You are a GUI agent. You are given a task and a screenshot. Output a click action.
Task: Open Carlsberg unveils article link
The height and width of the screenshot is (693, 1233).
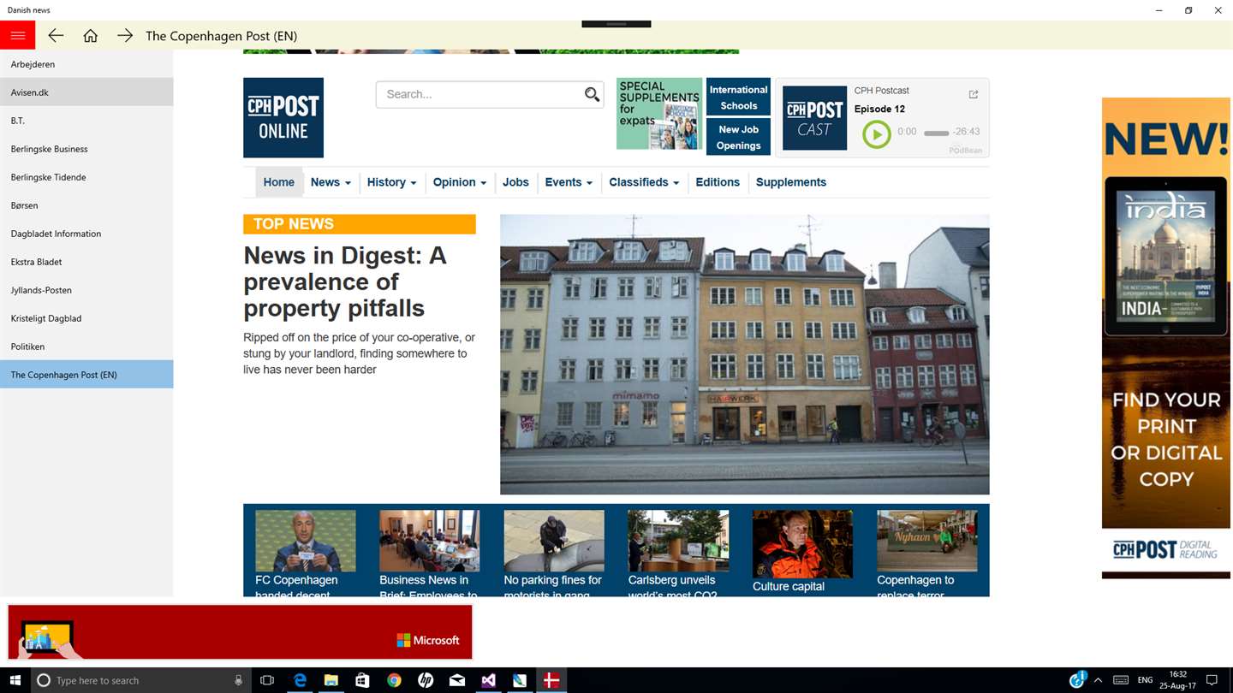coord(672,587)
